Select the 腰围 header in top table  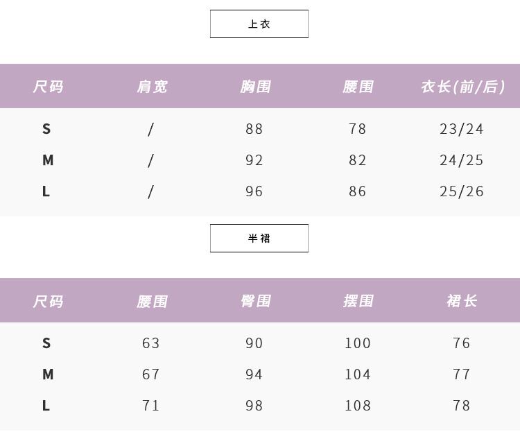click(x=358, y=87)
